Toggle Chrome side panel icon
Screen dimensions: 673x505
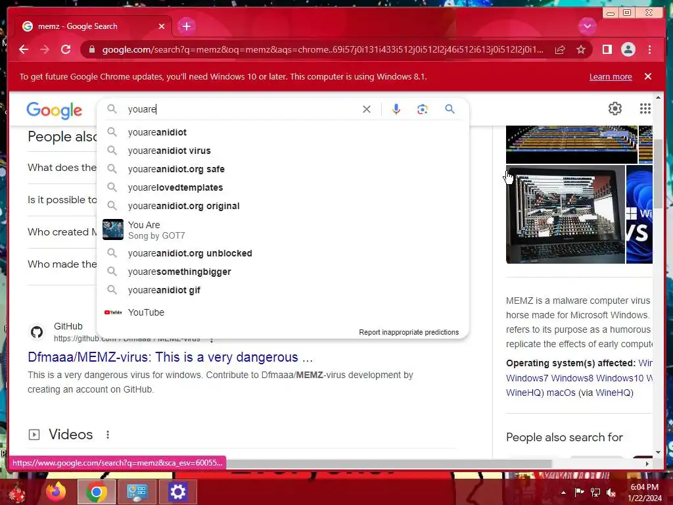pyautogui.click(x=607, y=50)
